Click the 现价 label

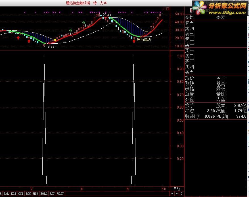pos(189,78)
